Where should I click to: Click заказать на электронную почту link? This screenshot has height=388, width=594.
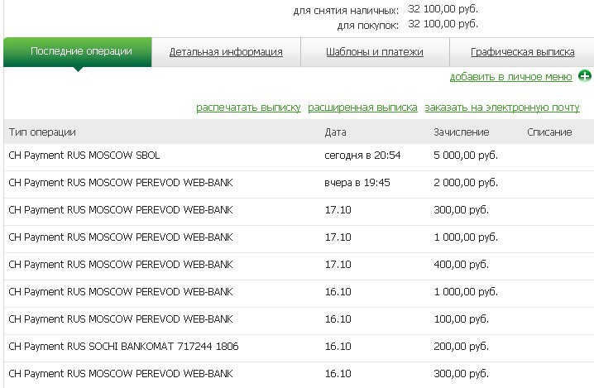coord(502,108)
